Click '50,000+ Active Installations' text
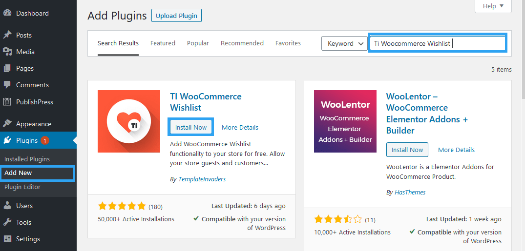The height and width of the screenshot is (251, 525). click(x=136, y=219)
